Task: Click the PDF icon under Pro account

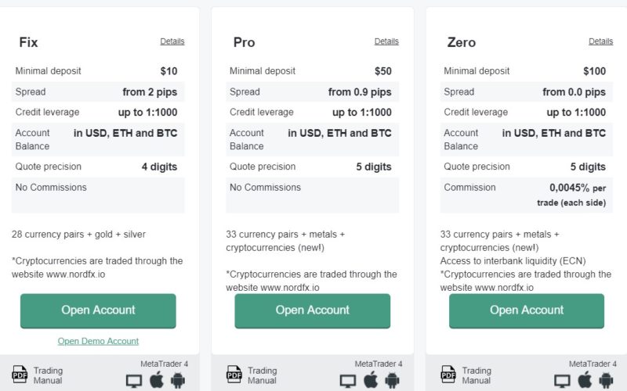Action: (x=234, y=375)
